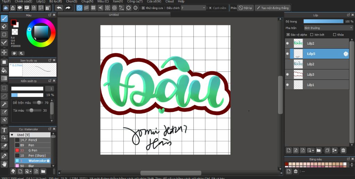Enable crisscross grid snap guide
The width and height of the screenshot is (355, 179).
93,8
